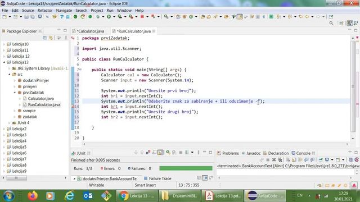
Task: Open the Window menu
Action: tap(124, 10)
